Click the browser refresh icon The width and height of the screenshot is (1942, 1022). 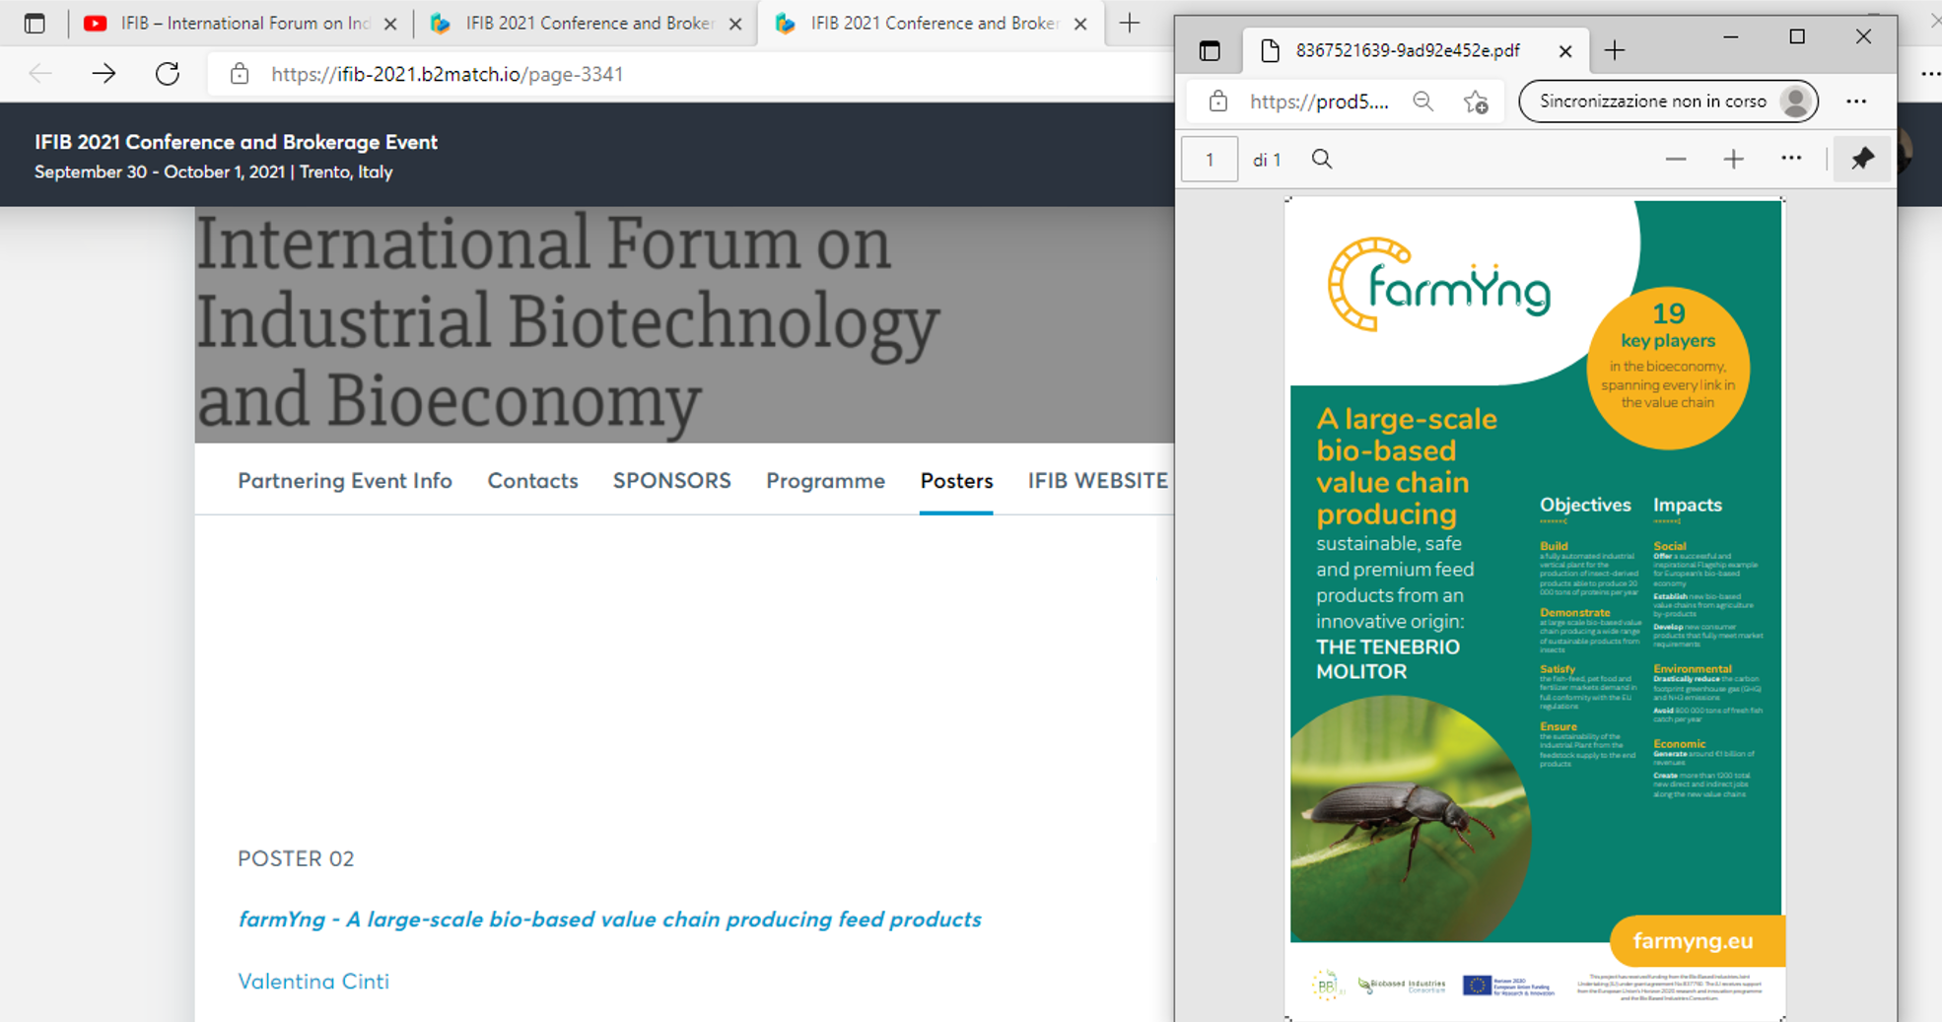(168, 74)
